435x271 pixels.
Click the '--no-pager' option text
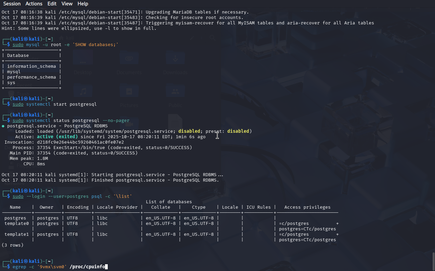[x=116, y=121]
